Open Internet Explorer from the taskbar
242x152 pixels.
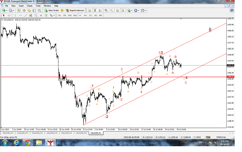click(16, 143)
